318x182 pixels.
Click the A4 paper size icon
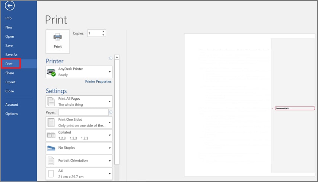pyautogui.click(x=51, y=174)
